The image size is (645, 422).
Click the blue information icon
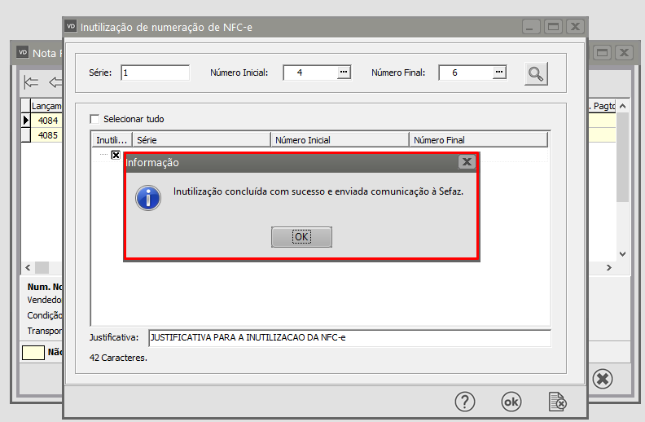coord(148,198)
